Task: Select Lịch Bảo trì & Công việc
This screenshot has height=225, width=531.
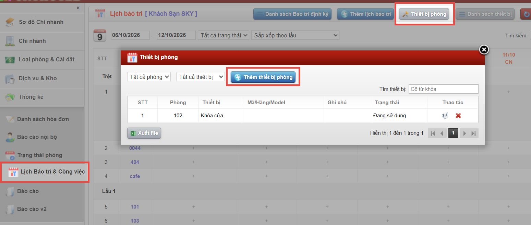Action: point(52,171)
